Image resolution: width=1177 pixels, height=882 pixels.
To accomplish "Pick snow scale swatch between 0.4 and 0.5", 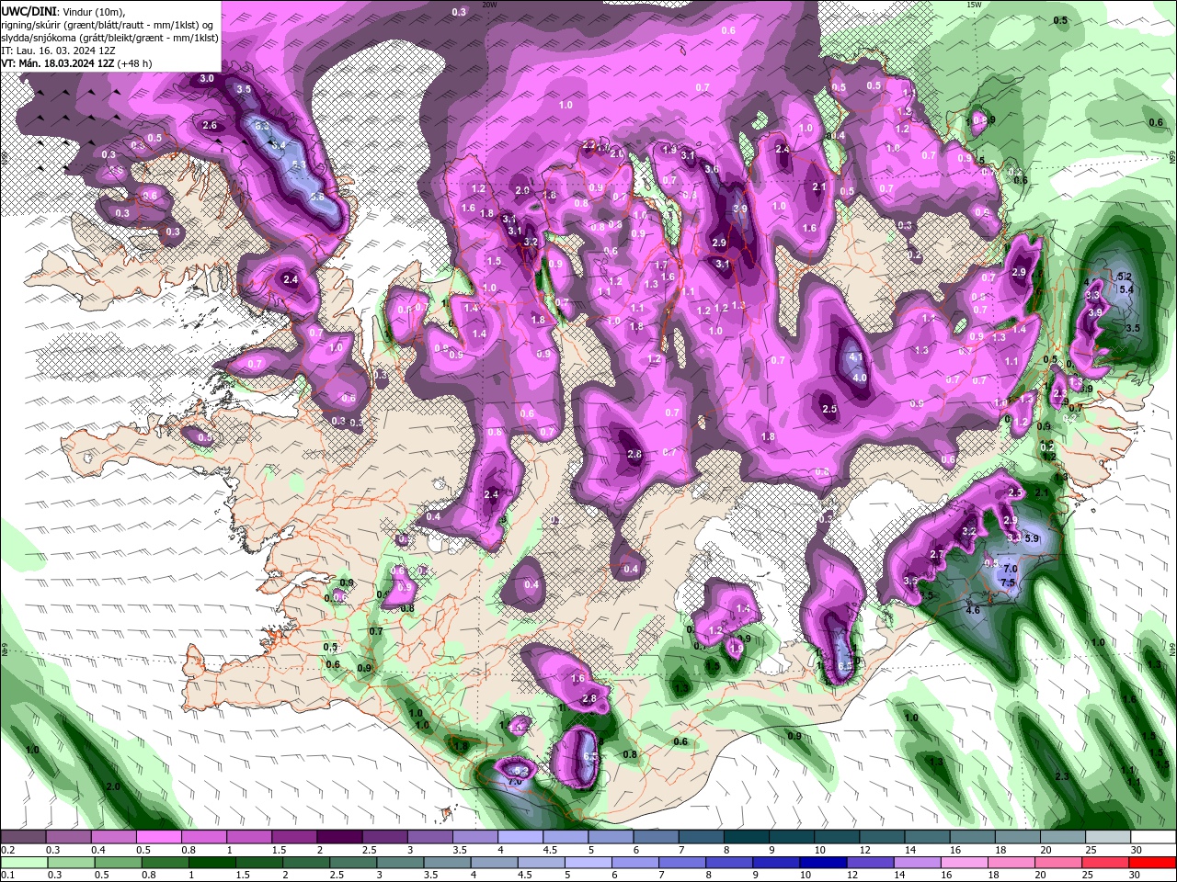I will pos(113,837).
